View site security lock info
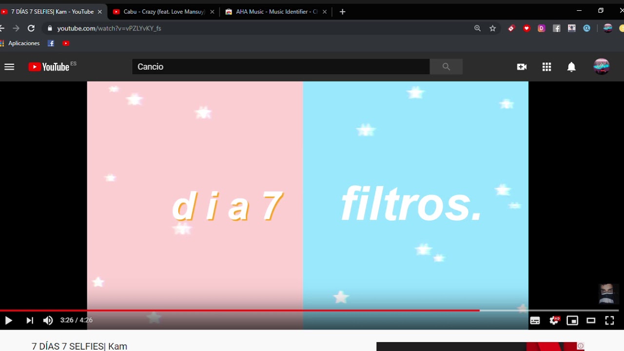624x351 pixels. [x=49, y=28]
